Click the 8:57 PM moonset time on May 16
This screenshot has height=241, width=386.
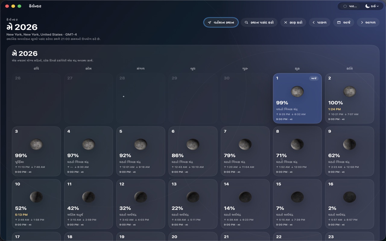tap(350, 220)
